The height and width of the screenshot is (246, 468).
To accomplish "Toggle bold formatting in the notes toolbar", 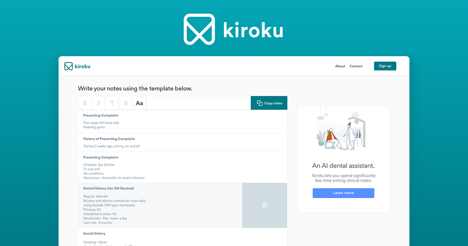I will click(85, 102).
